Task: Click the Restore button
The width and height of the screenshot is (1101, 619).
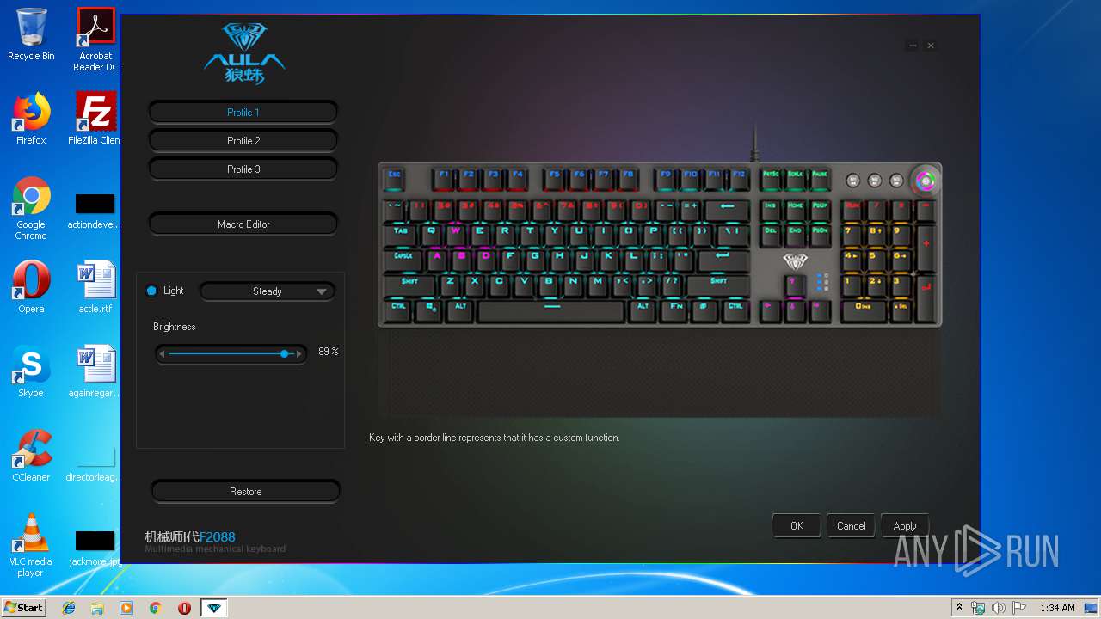Action: click(x=245, y=492)
